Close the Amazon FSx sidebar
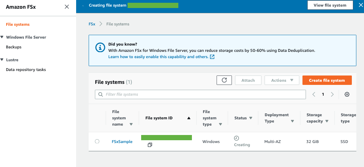 coord(67,7)
